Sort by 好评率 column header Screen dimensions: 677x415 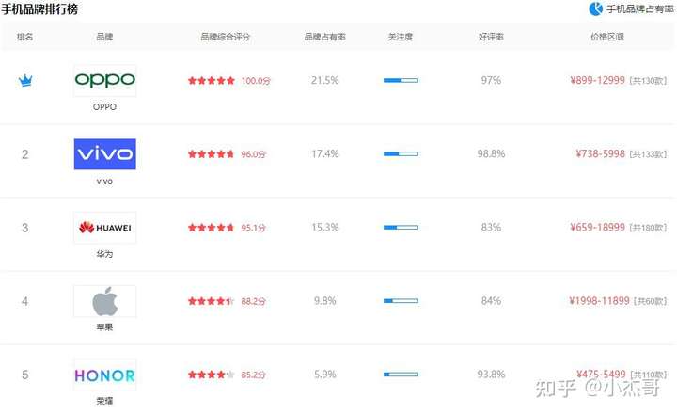pyautogui.click(x=491, y=37)
